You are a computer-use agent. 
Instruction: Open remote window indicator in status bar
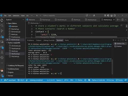click(1, 80)
